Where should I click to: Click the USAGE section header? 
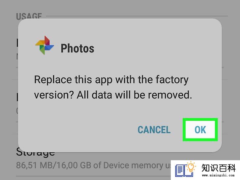point(29,16)
